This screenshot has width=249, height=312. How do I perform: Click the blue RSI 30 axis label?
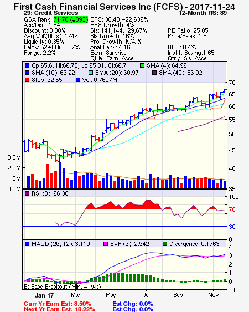pyautogui.click(x=232, y=227)
